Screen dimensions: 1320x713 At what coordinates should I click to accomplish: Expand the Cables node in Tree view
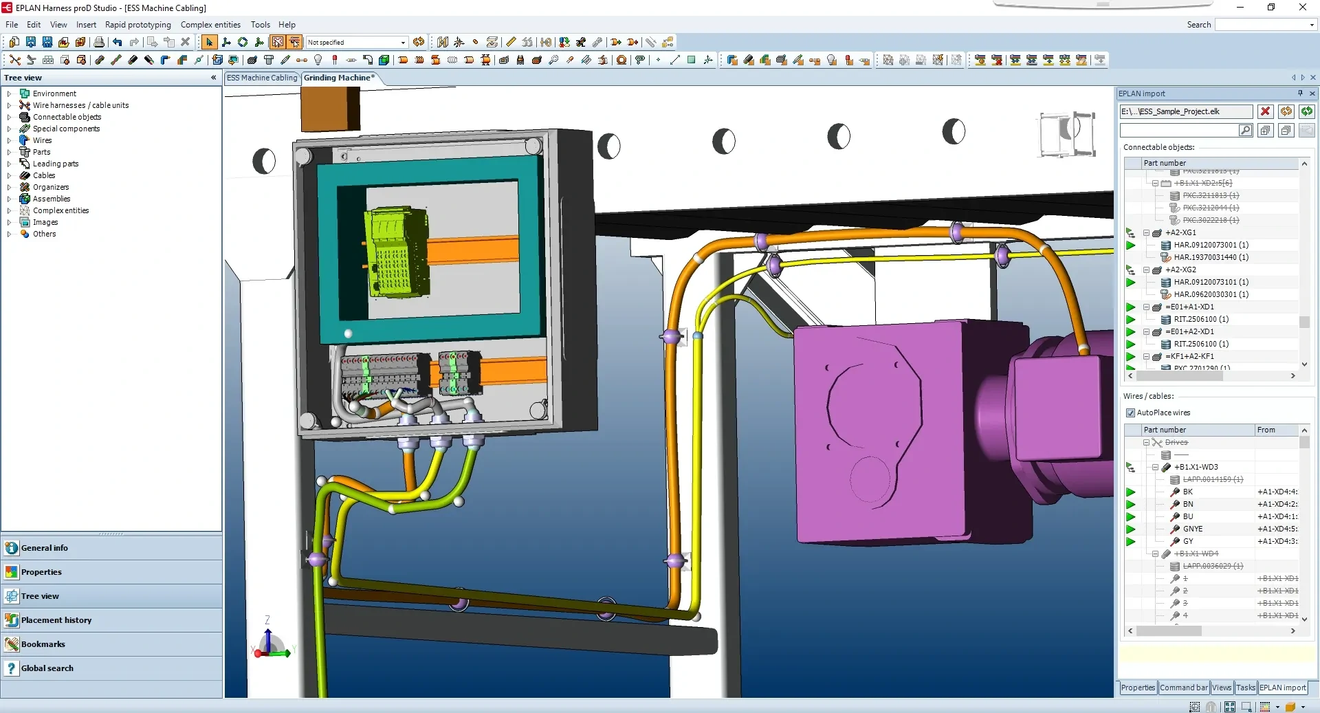(x=9, y=175)
